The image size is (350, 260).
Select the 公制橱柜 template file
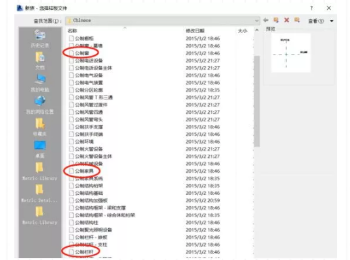click(81, 38)
